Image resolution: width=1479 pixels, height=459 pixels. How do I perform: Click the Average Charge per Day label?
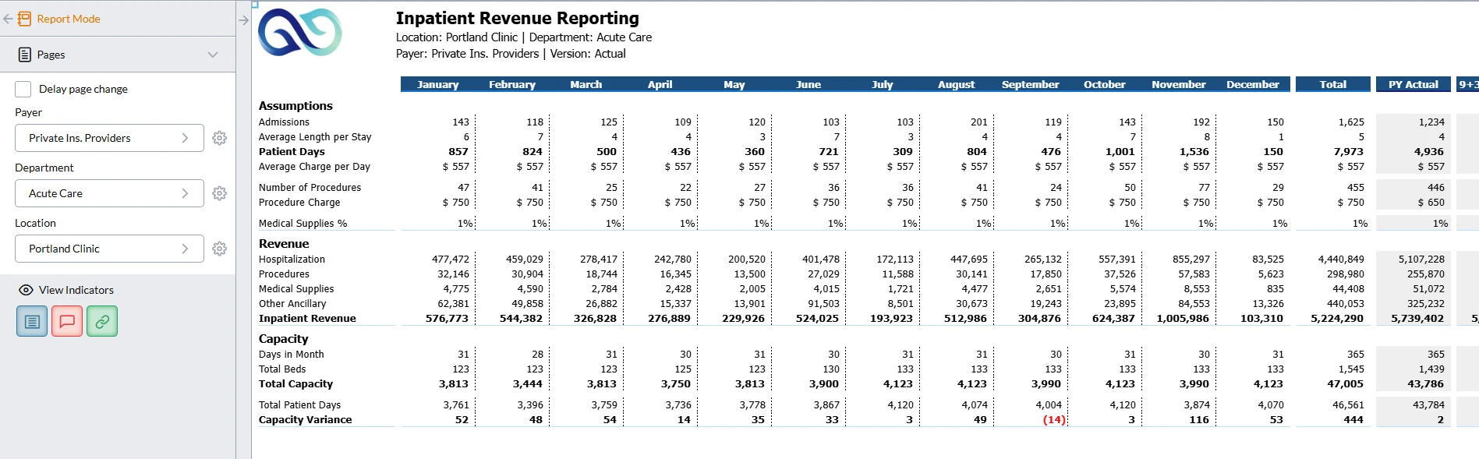314,167
